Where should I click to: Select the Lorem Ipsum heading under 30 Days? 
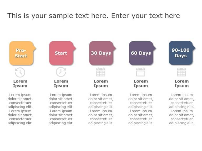pos(101,83)
